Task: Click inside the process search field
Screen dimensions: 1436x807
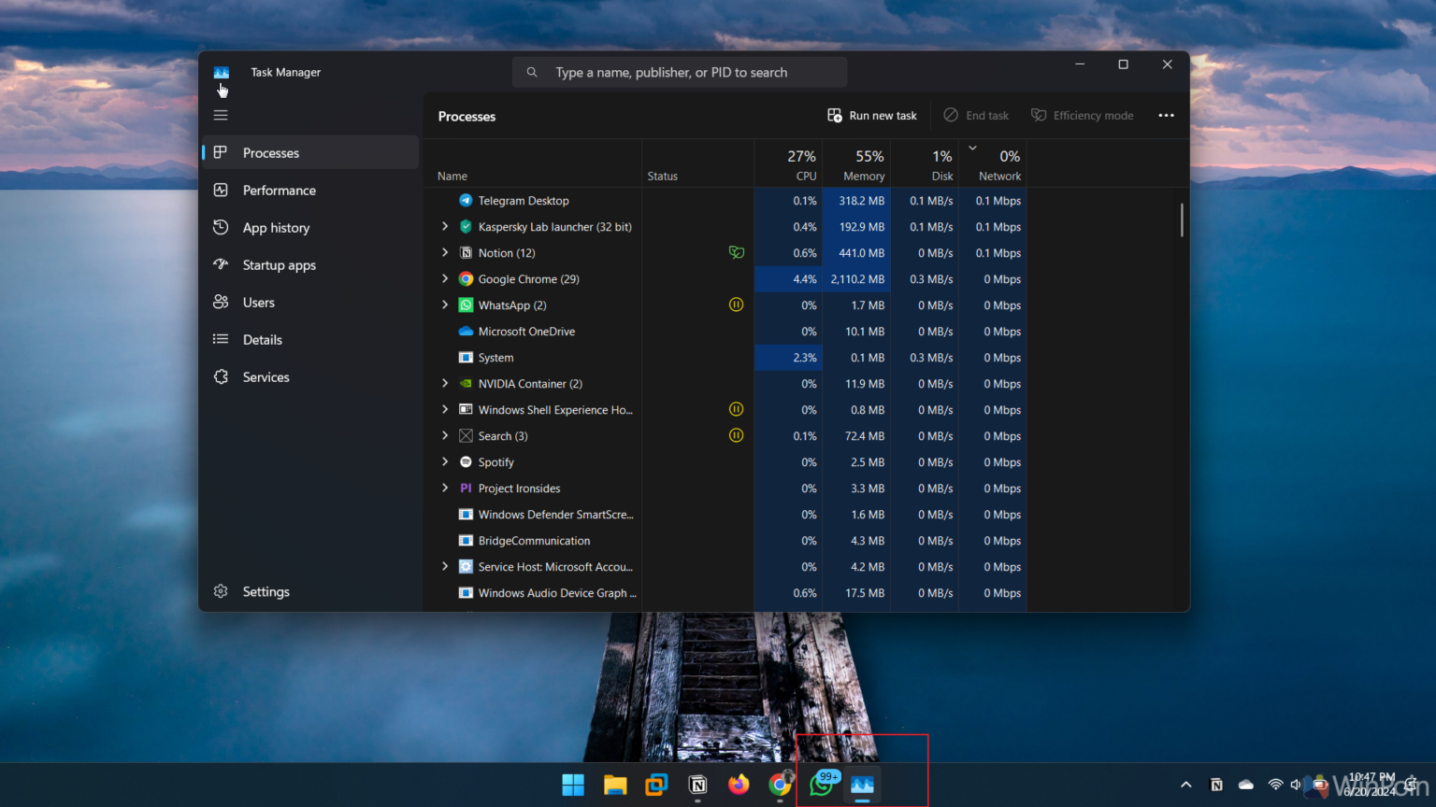Action: pyautogui.click(x=680, y=72)
